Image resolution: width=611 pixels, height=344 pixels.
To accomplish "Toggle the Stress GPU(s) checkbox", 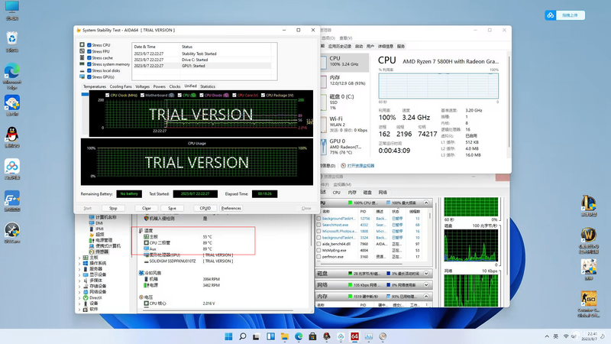I will 89,77.
